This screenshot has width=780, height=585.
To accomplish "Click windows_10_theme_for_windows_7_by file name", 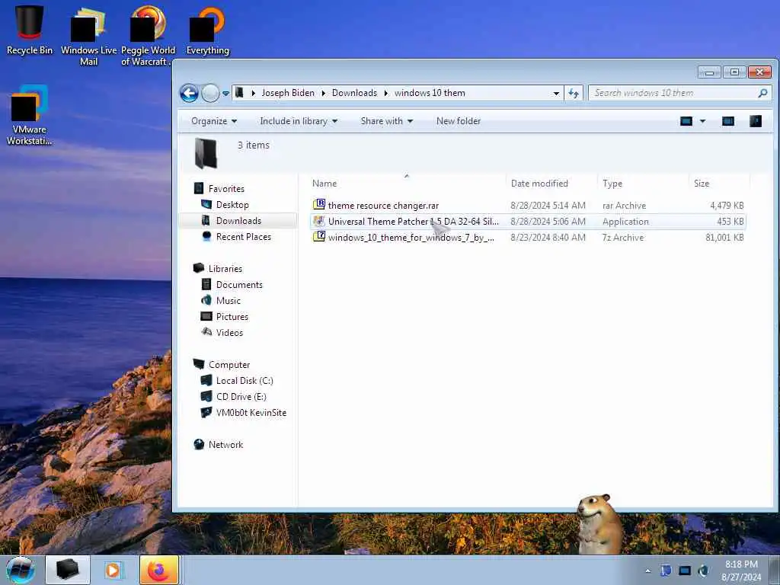I will tap(411, 238).
